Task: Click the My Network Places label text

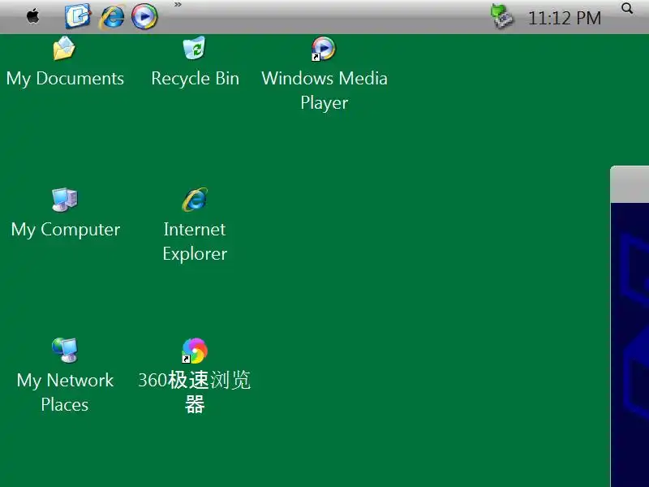Action: tap(65, 392)
